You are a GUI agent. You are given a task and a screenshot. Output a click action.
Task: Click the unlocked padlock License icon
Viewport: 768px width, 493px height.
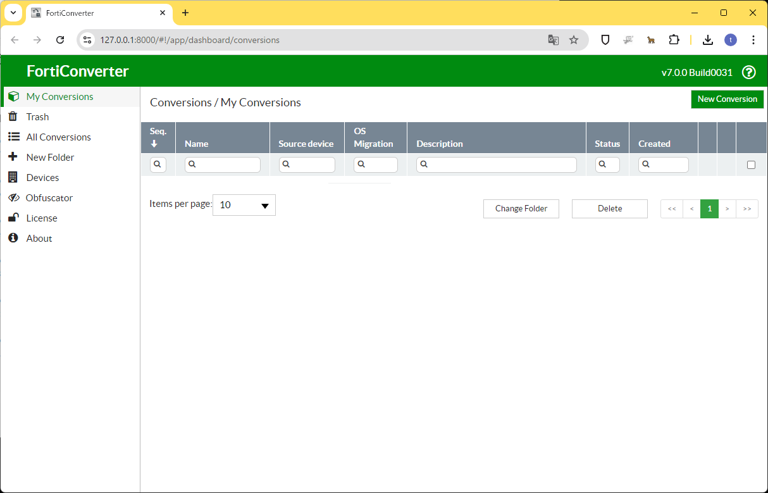[13, 218]
